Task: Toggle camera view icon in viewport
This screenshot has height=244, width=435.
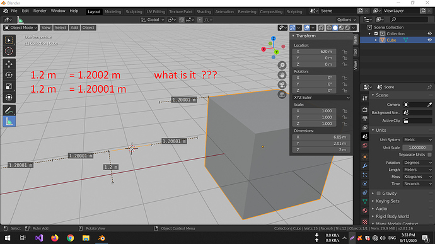Action: point(282,84)
